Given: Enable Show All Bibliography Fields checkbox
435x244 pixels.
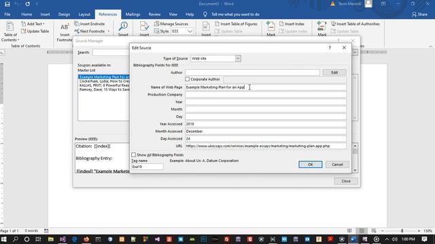Looking at the screenshot, I should (x=134, y=155).
